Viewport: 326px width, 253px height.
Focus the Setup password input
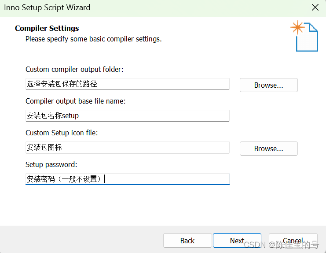tap(128, 179)
